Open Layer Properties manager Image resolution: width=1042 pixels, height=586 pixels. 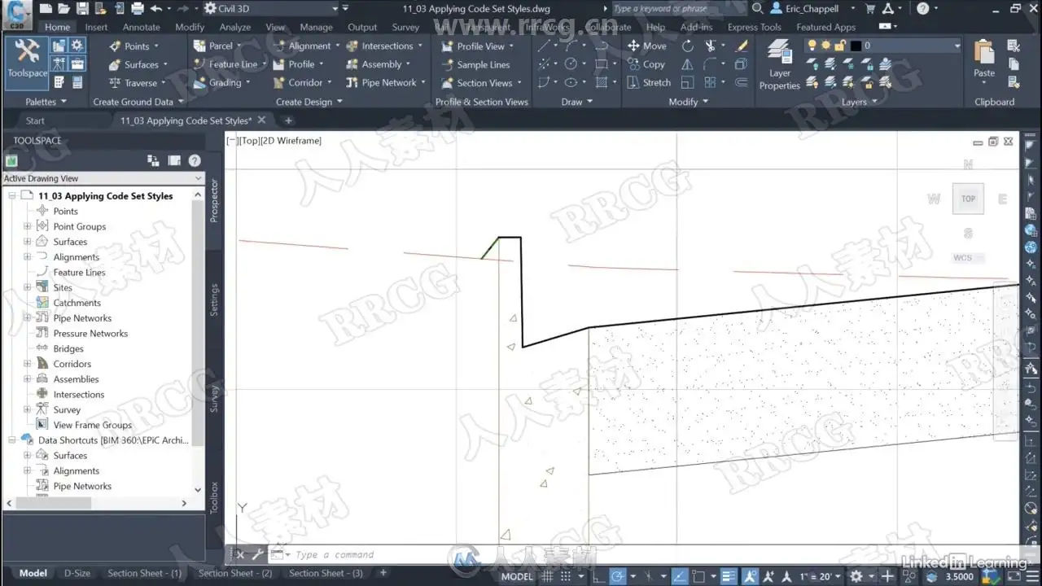click(780, 63)
